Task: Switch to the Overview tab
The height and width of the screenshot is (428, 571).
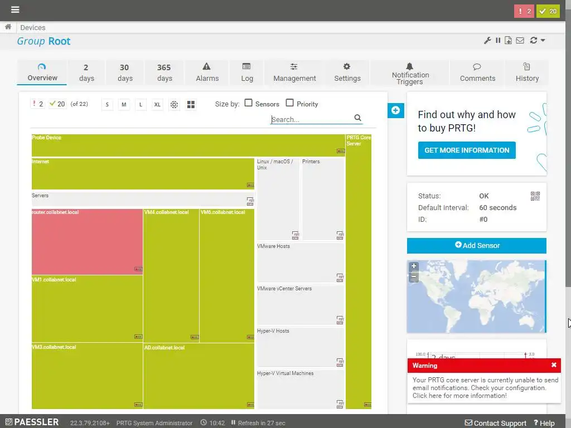Action: tap(42, 72)
